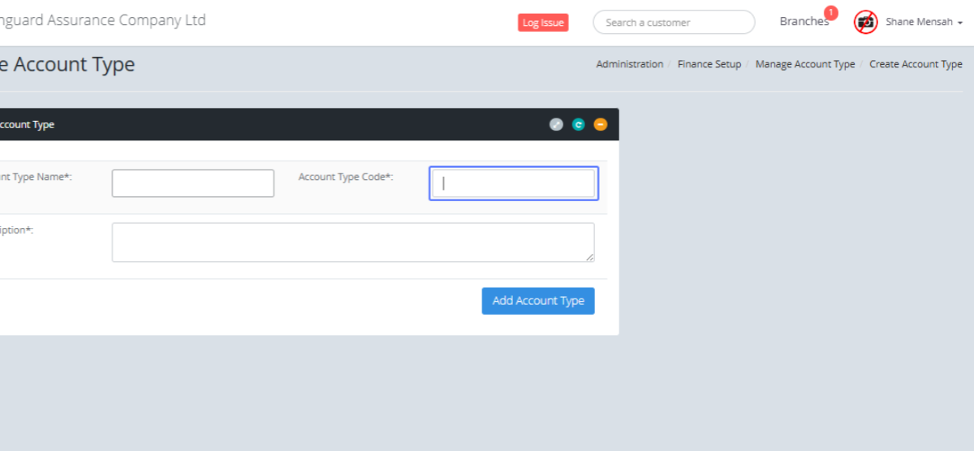Focus the Account Type Code field

click(513, 183)
